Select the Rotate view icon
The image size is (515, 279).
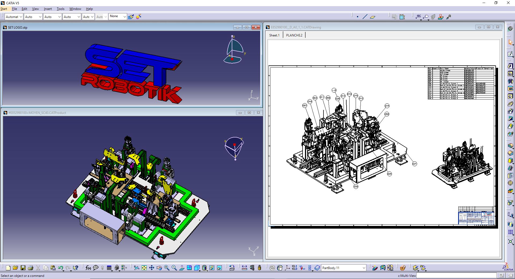click(x=159, y=268)
